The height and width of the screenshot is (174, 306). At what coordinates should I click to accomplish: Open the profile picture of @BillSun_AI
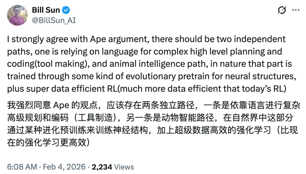click(17, 15)
